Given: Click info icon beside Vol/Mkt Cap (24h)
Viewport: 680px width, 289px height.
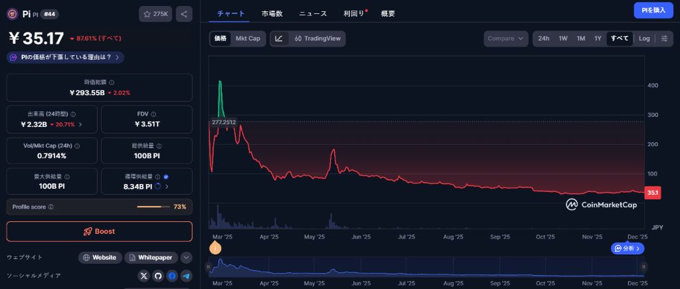Looking at the screenshot, I should pyautogui.click(x=77, y=146).
